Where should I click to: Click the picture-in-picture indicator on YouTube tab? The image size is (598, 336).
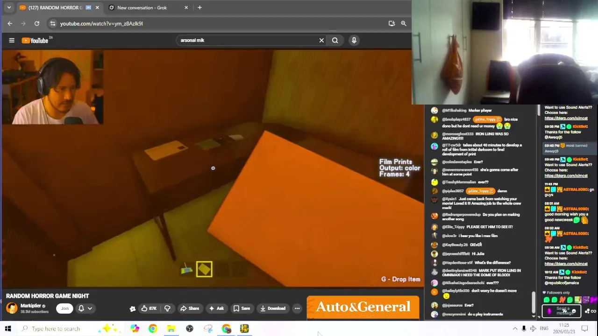tap(88, 7)
